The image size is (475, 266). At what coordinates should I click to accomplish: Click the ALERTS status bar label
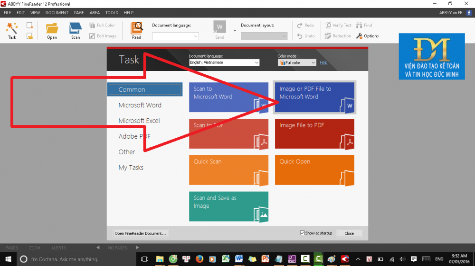pyautogui.click(x=58, y=248)
